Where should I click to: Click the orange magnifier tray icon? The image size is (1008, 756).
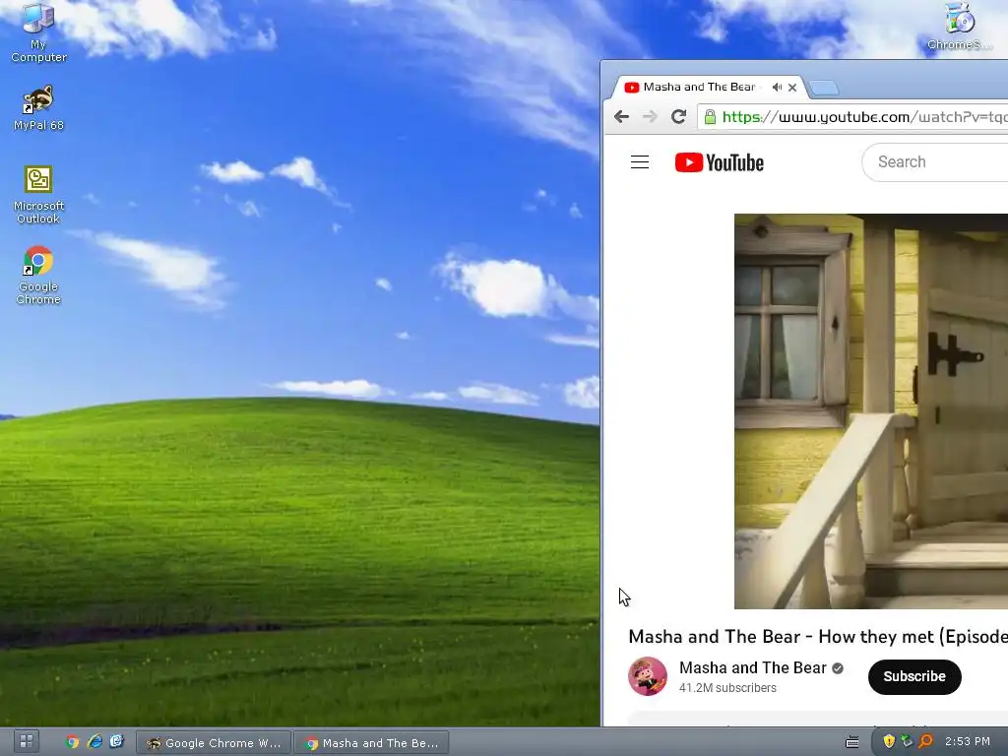[x=925, y=741]
